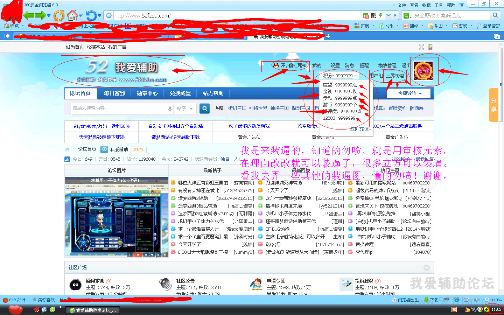
Task: Click the 投诉建议 board icon
Action: (346, 284)
